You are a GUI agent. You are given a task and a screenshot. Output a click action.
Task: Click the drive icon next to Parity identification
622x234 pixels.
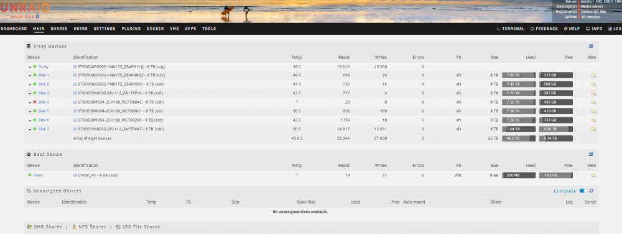coord(75,66)
